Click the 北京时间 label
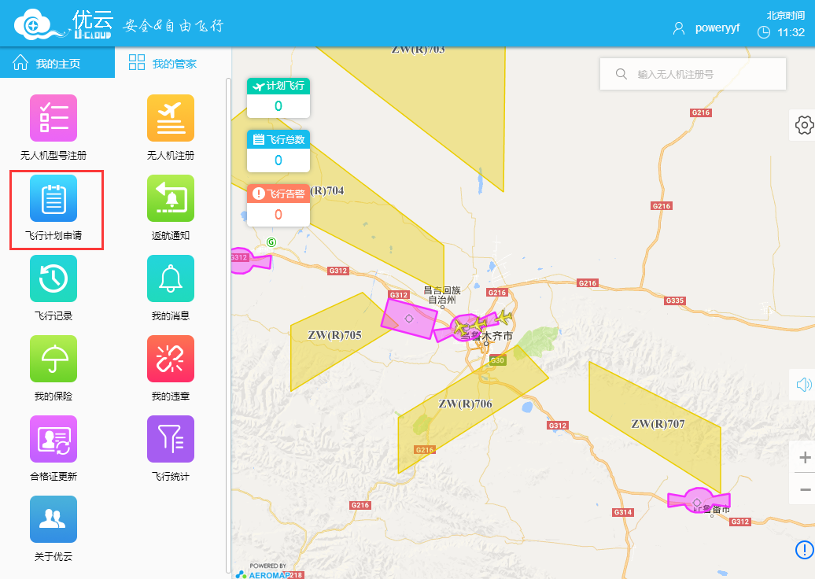 coord(785,15)
